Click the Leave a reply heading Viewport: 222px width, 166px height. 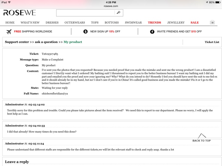(x=17, y=162)
